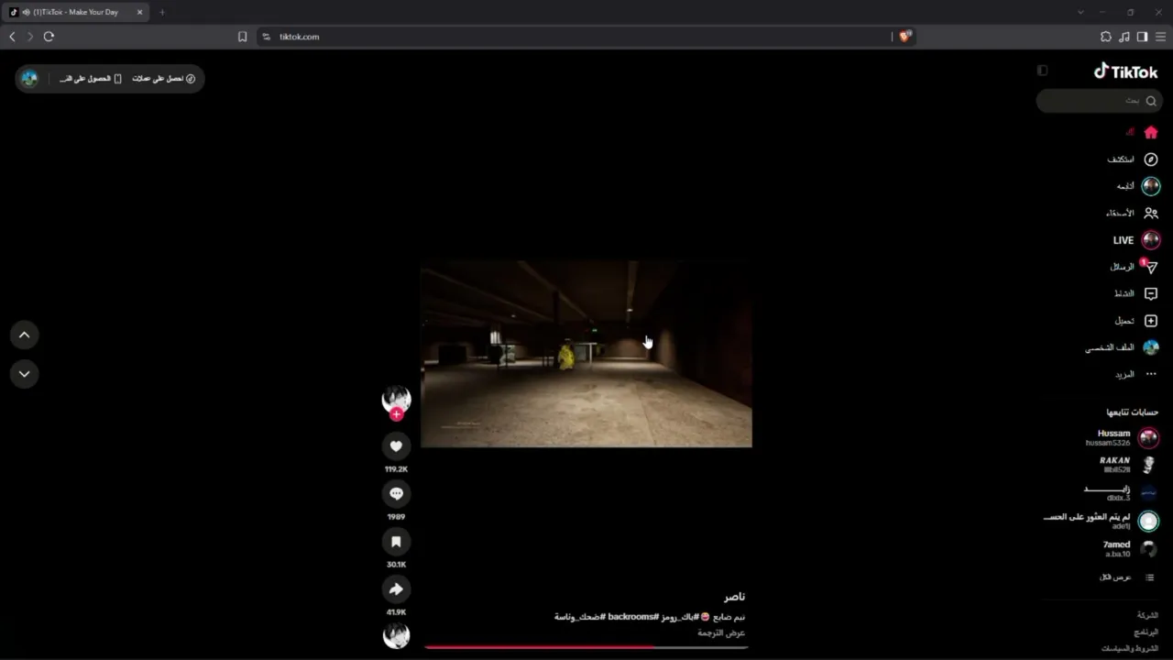Like the video with the heart icon

click(x=396, y=446)
